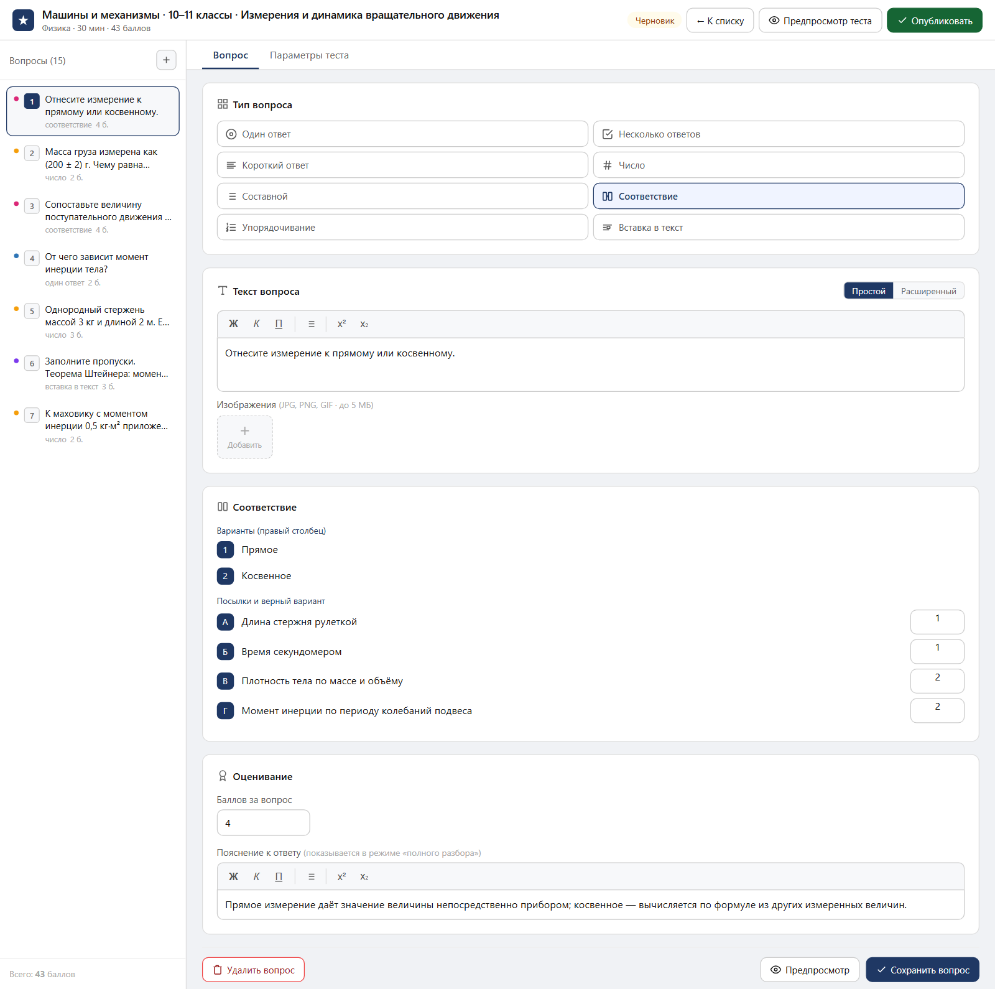Pick the Упорядочивание question type
Viewport: 995px width, 989px height.
402,227
